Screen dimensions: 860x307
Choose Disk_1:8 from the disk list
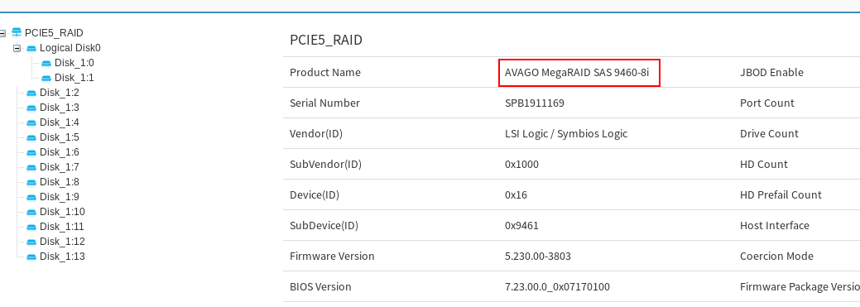click(x=60, y=181)
